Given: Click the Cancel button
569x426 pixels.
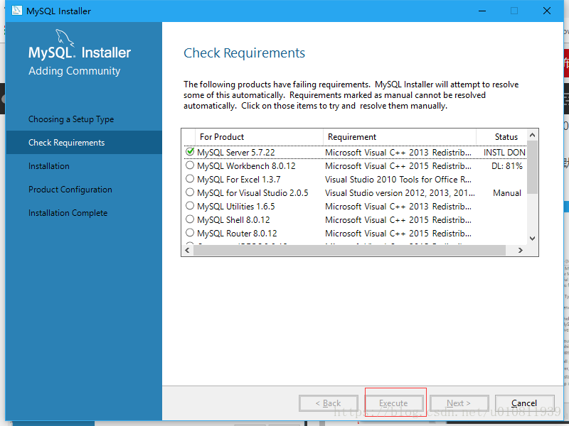Looking at the screenshot, I should click(524, 403).
